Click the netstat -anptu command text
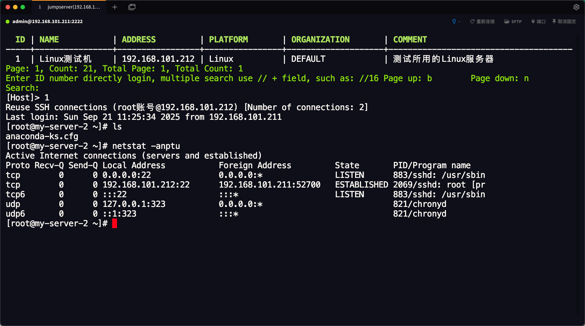 click(x=146, y=146)
